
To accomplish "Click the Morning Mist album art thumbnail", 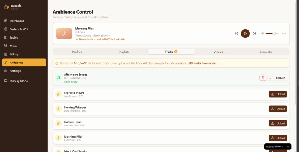I will (x=64, y=33).
